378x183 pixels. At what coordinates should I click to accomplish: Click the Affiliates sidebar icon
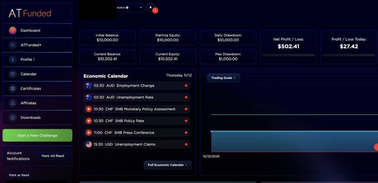click(x=13, y=103)
